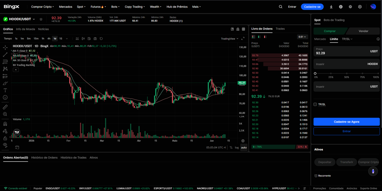
Task: Reset the chart with refresh icon
Action: pos(101,39)
